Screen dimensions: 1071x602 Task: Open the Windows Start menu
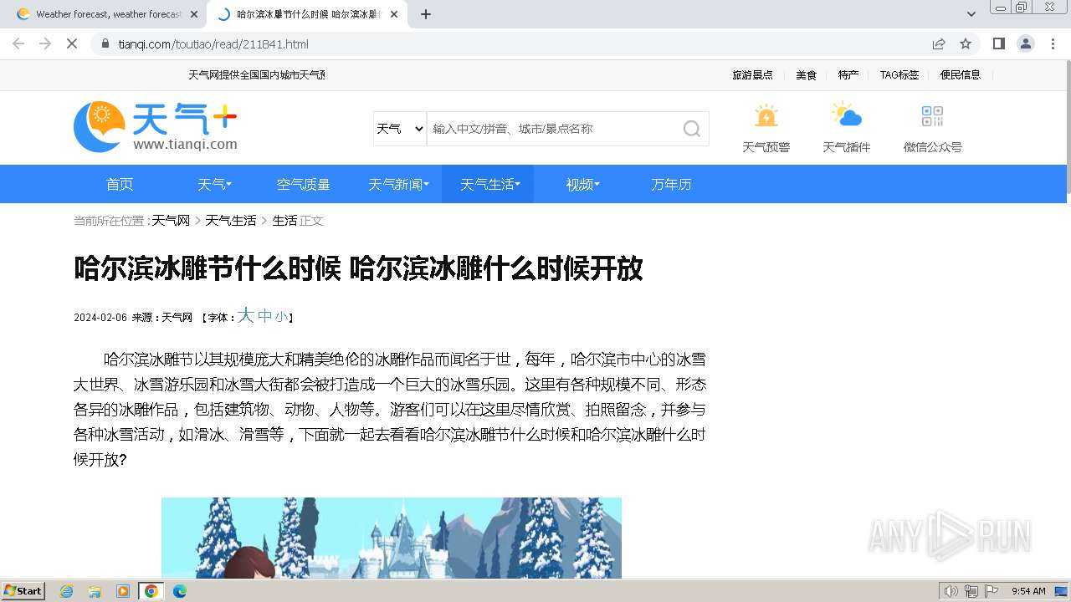[23, 590]
